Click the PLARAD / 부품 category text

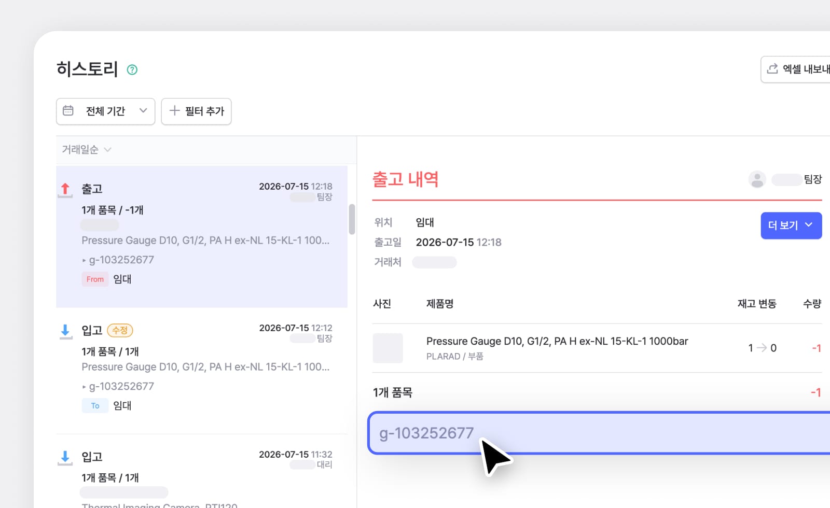[454, 357]
